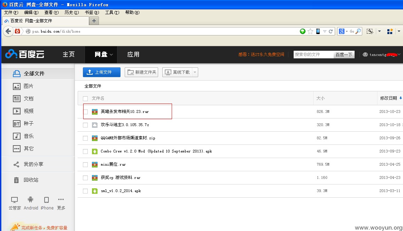Click the Android client icon
The width and height of the screenshot is (403, 231).
pos(31,199)
